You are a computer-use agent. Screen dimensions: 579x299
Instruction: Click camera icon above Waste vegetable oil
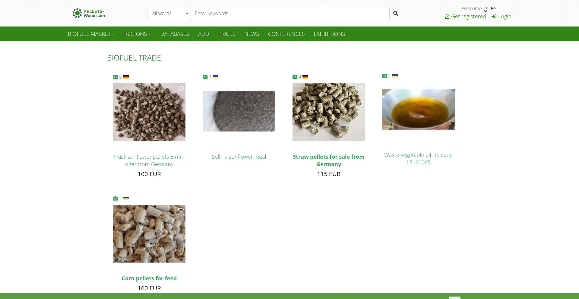point(384,76)
